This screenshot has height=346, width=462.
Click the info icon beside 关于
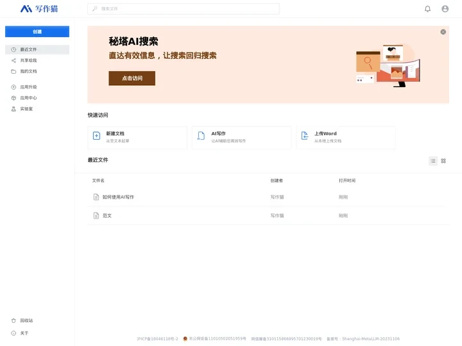point(13,333)
